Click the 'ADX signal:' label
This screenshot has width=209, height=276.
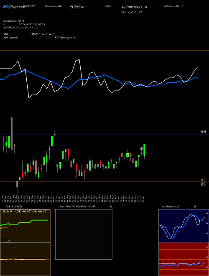click(10, 38)
